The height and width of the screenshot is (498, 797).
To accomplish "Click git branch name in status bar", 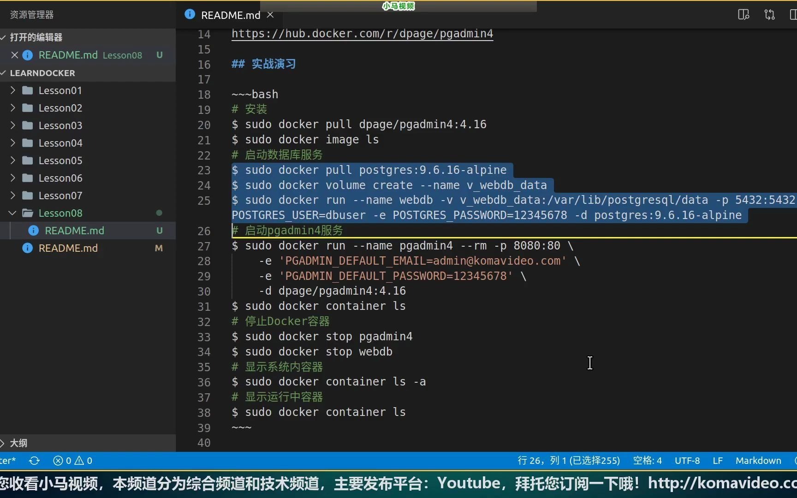I will click(8, 461).
